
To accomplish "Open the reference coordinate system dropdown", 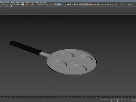I will 14,4.
